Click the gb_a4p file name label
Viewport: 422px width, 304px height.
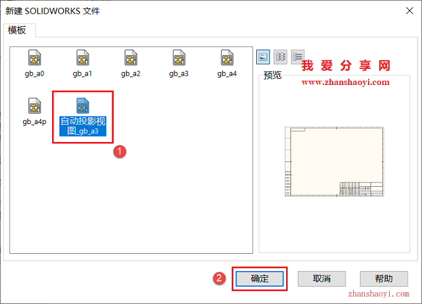pyautogui.click(x=35, y=122)
